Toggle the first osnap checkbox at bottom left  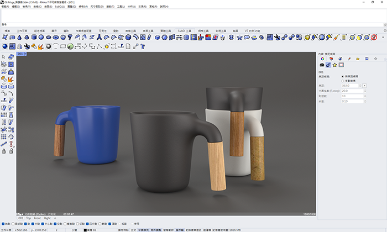point(3,224)
